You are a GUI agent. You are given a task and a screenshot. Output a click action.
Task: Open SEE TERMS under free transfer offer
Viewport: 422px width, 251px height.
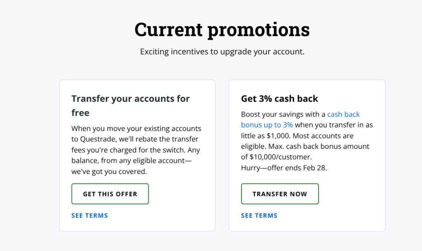coord(89,216)
